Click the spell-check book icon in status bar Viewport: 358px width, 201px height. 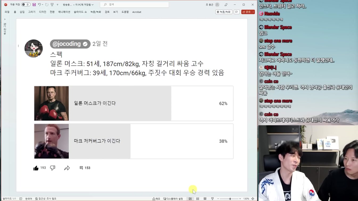[21, 199]
